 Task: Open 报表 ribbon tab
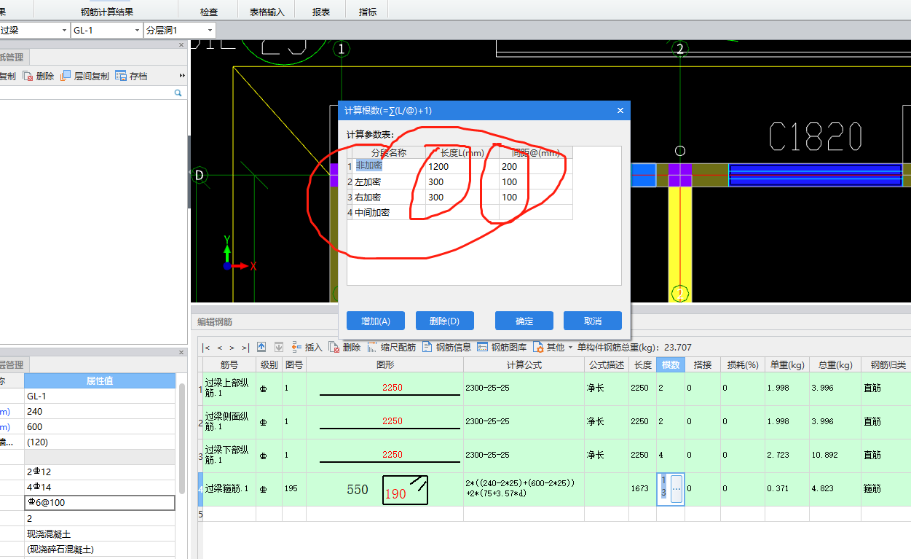[320, 12]
